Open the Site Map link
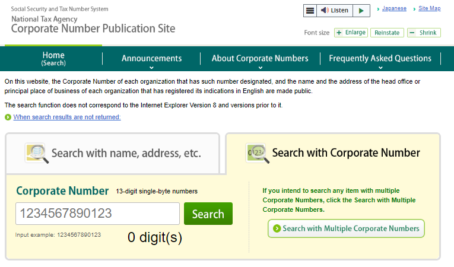Image resolution: width=454 pixels, height=267 pixels. tap(430, 8)
